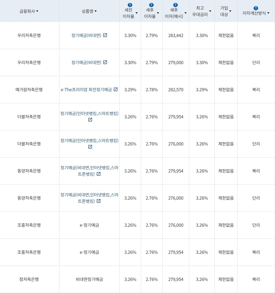The height and width of the screenshot is (293, 275).
Task: Select the 참저축은행 비대면정기예금 row
Action: pyautogui.click(x=89, y=279)
